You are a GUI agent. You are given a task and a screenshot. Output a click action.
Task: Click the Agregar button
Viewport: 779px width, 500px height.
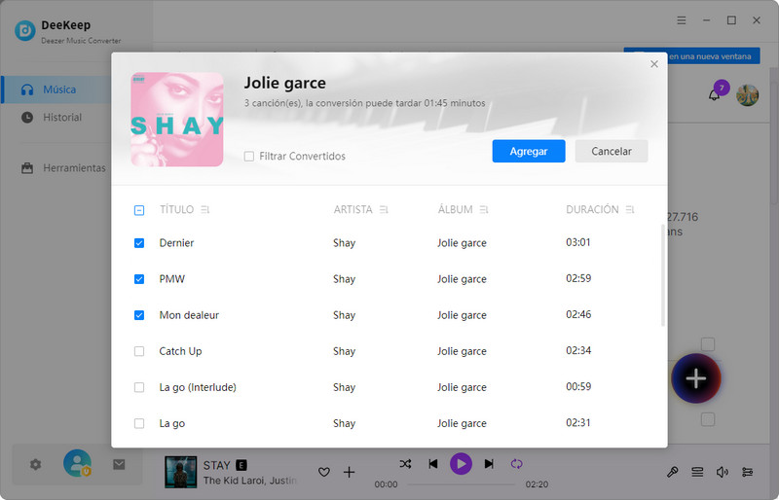tap(529, 151)
